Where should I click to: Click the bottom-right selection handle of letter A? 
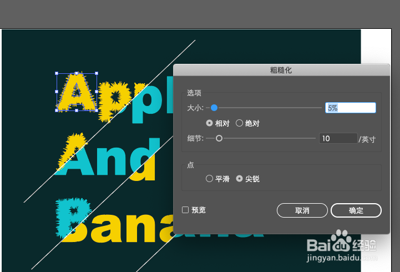tap(97, 110)
